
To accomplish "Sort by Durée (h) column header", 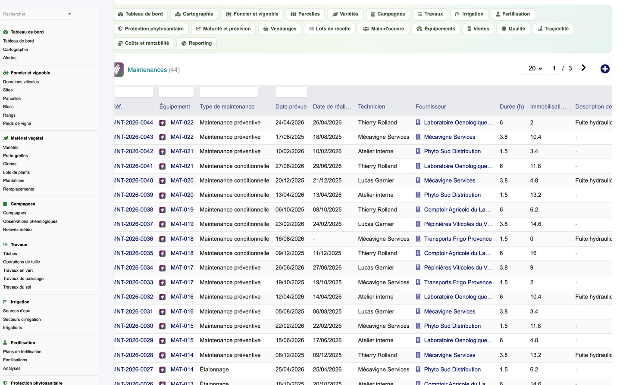I will (x=512, y=107).
